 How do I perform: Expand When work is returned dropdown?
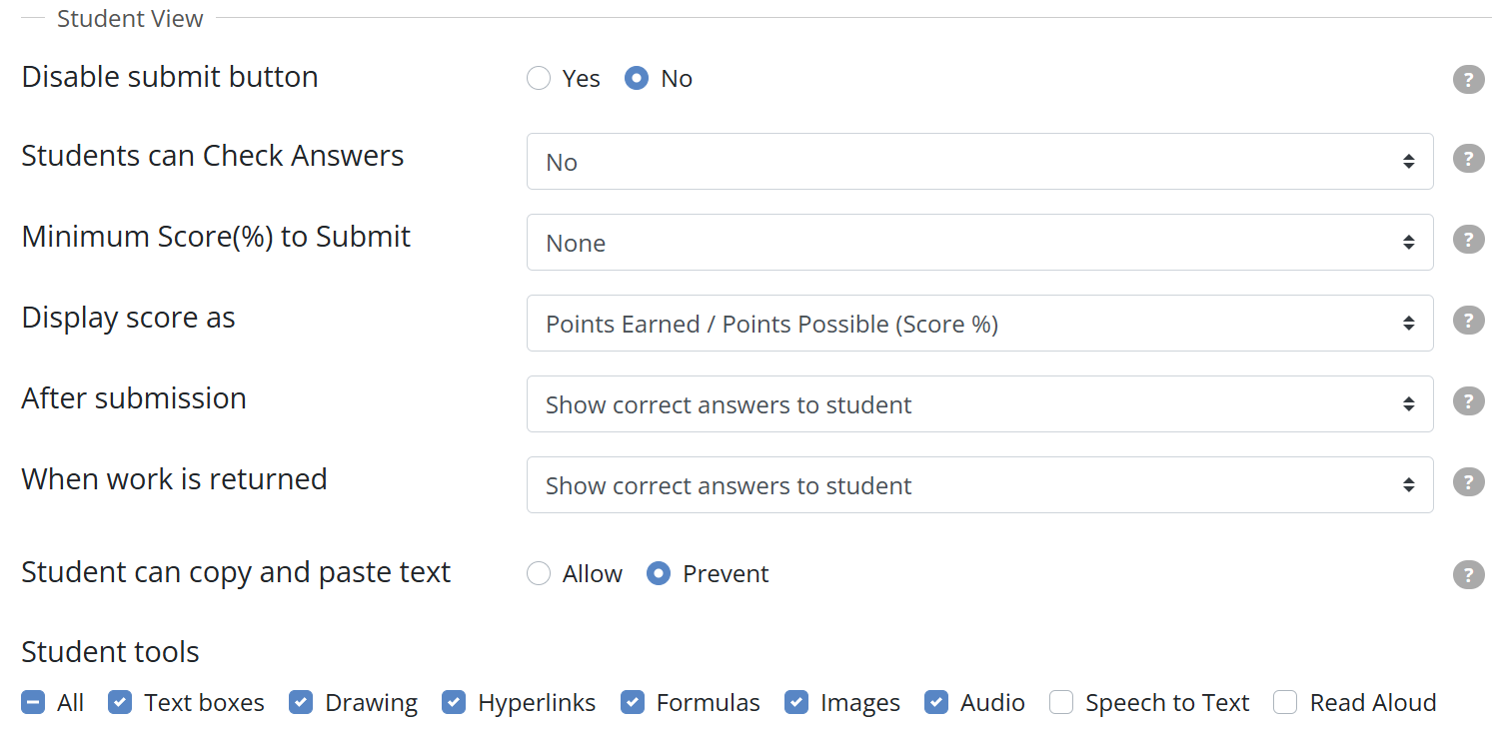(979, 485)
